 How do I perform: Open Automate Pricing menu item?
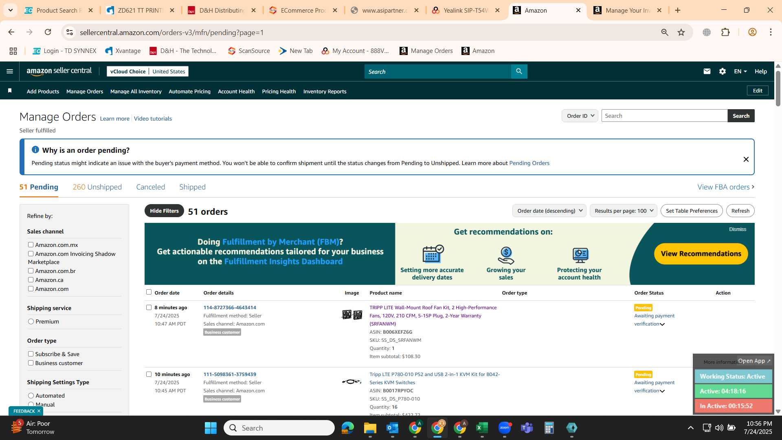189,91
